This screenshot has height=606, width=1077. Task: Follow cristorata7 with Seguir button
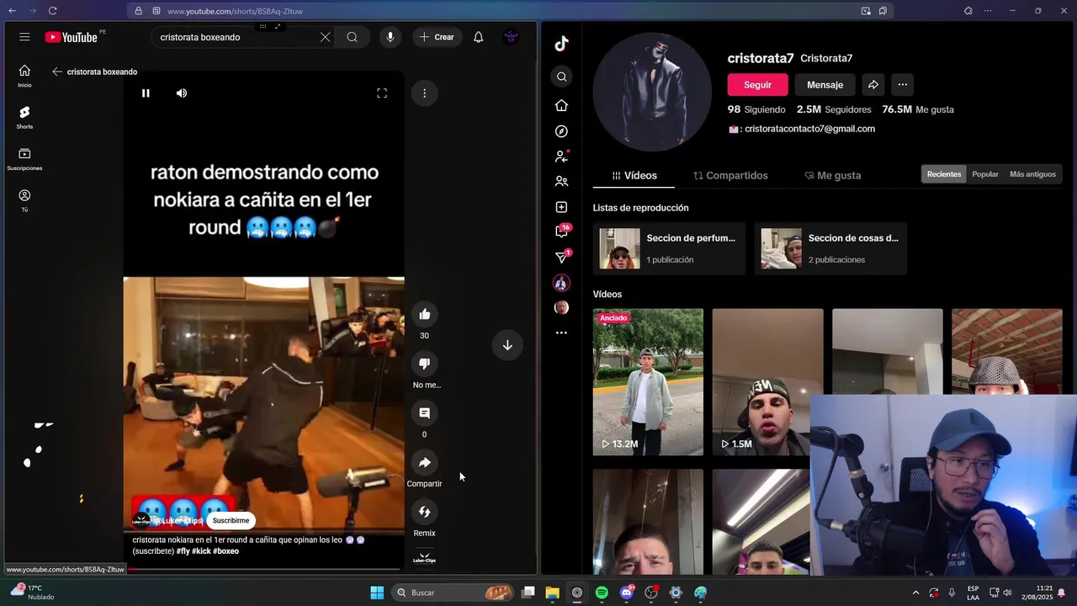pyautogui.click(x=757, y=85)
